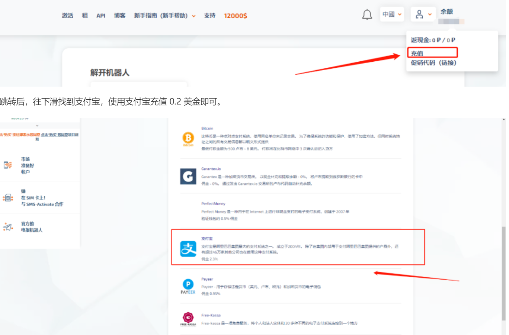Pick the Payeer logo icon

188,287
